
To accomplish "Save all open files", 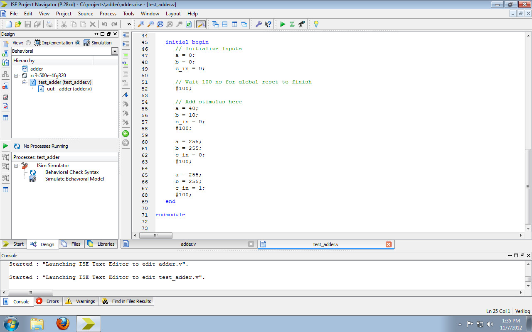I will 37,24.
